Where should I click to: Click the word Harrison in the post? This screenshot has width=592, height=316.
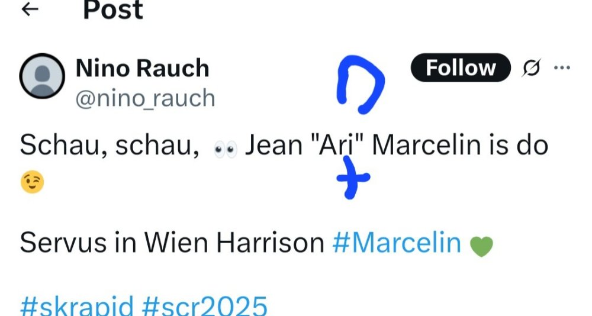coord(271,243)
